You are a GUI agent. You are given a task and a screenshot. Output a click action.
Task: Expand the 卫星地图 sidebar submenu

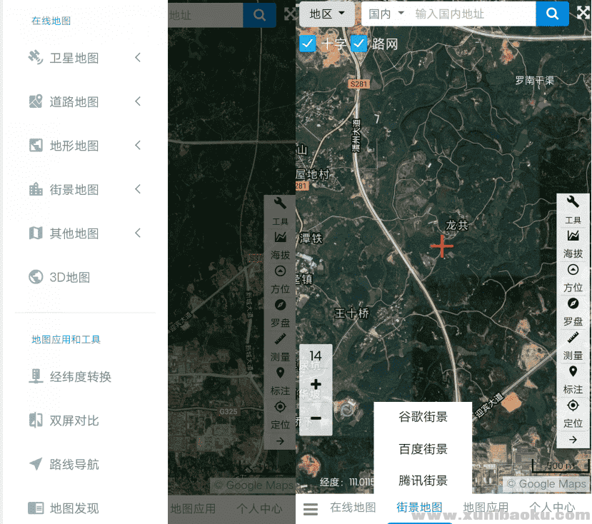click(x=86, y=58)
